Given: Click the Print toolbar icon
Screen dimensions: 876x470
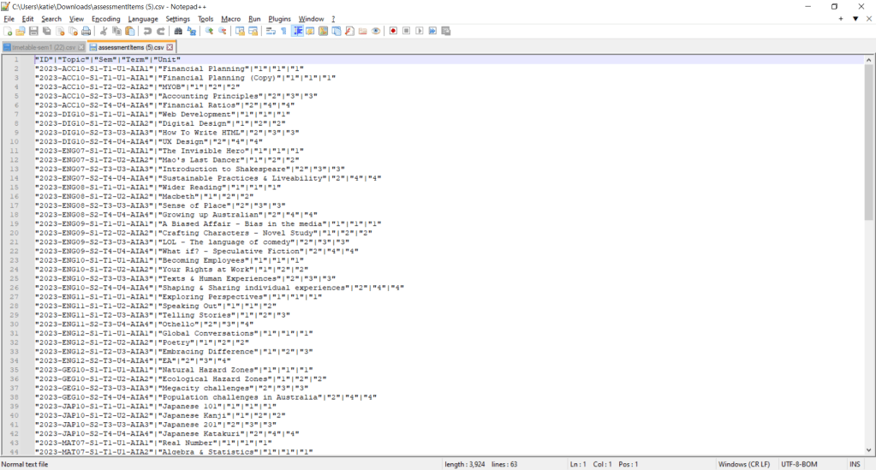Looking at the screenshot, I should tap(87, 31).
